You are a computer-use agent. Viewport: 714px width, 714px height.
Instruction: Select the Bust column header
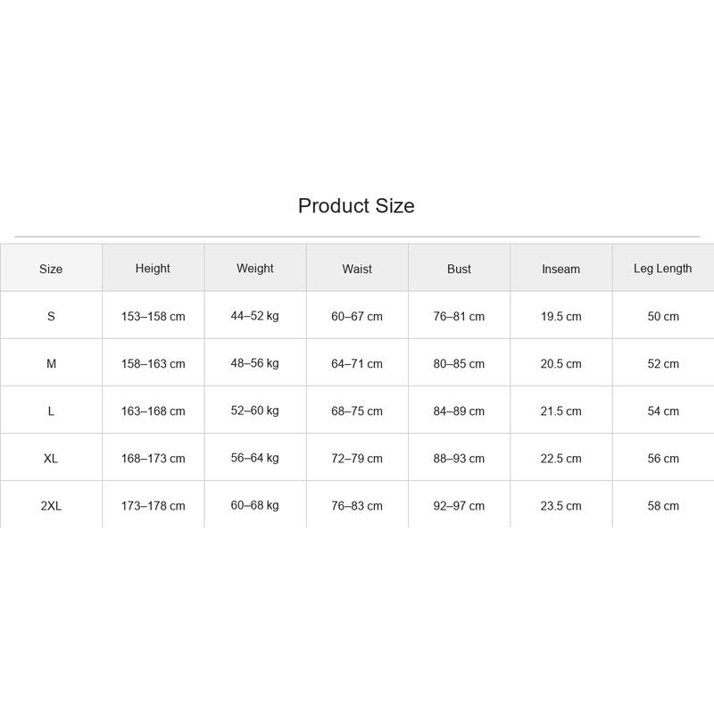[x=459, y=269]
